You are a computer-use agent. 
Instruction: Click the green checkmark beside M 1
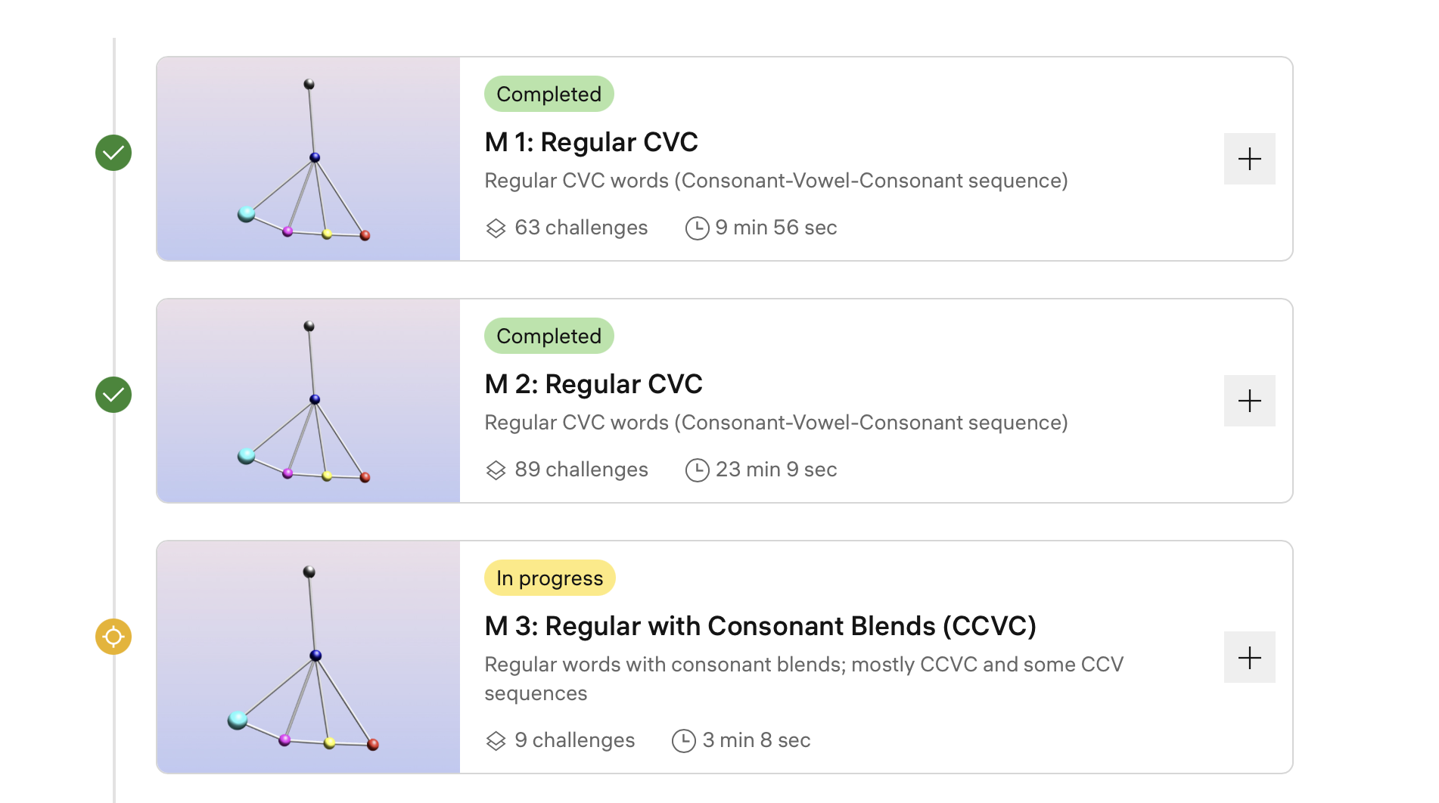tap(113, 153)
